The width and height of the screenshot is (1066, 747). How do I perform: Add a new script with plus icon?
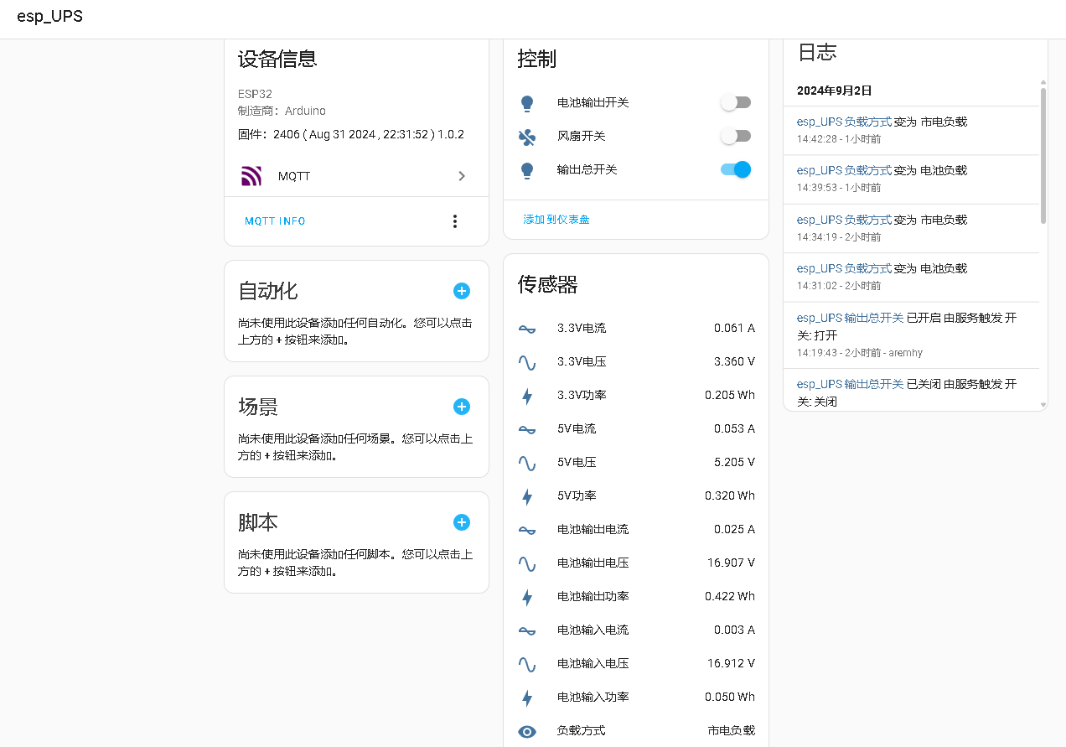click(x=462, y=522)
